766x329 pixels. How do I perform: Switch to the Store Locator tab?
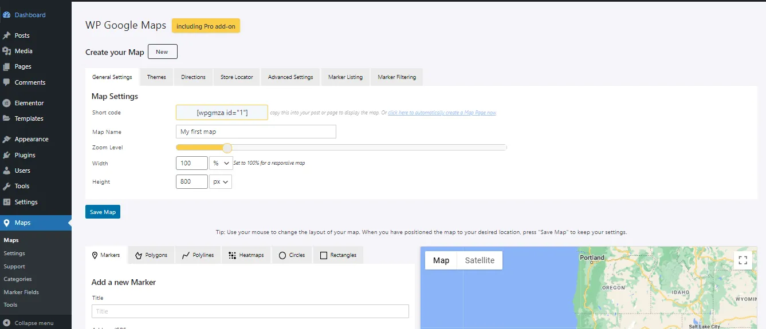(237, 77)
